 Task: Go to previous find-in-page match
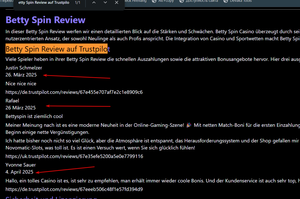[94, 3]
